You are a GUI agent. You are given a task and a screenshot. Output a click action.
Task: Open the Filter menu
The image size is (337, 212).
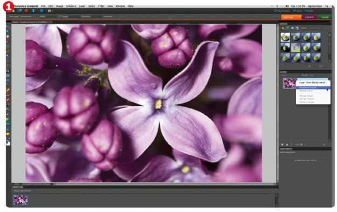pyautogui.click(x=101, y=6)
